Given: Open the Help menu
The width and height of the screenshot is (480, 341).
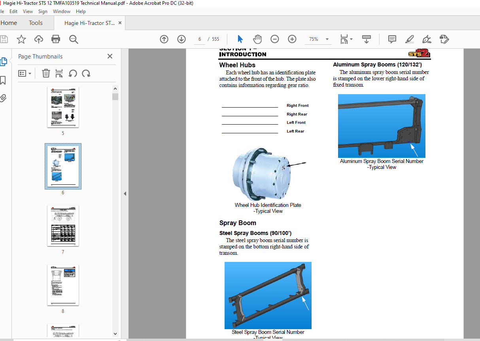Looking at the screenshot, I should coord(81,11).
